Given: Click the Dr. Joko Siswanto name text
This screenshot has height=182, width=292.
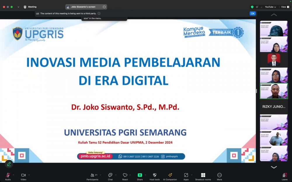Looking at the screenshot, I should pos(125,107).
